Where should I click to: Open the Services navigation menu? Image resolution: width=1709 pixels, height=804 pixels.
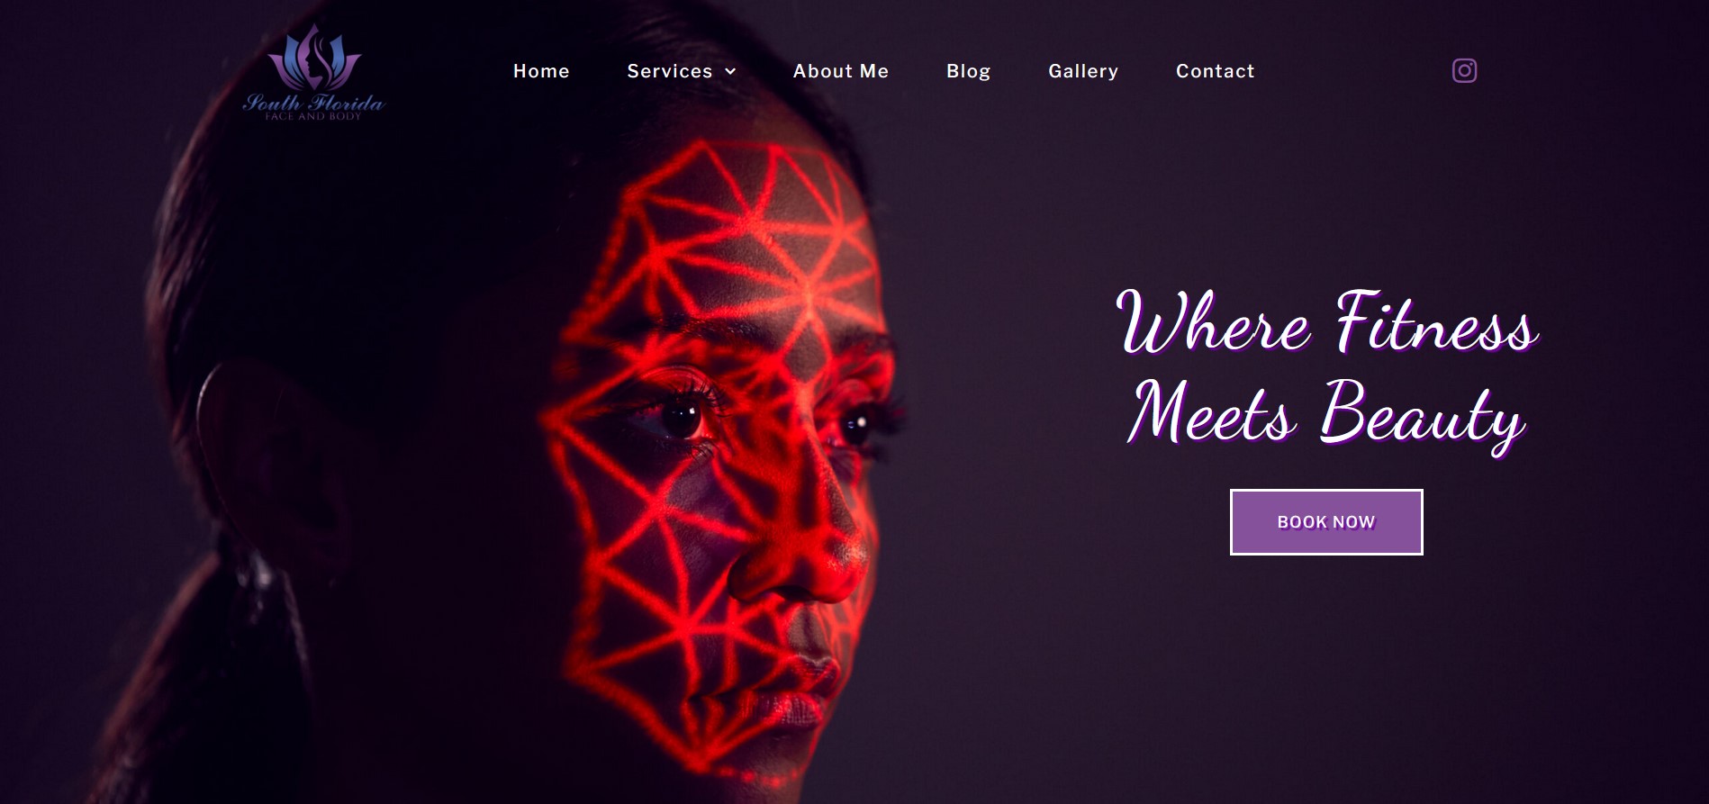tap(670, 71)
